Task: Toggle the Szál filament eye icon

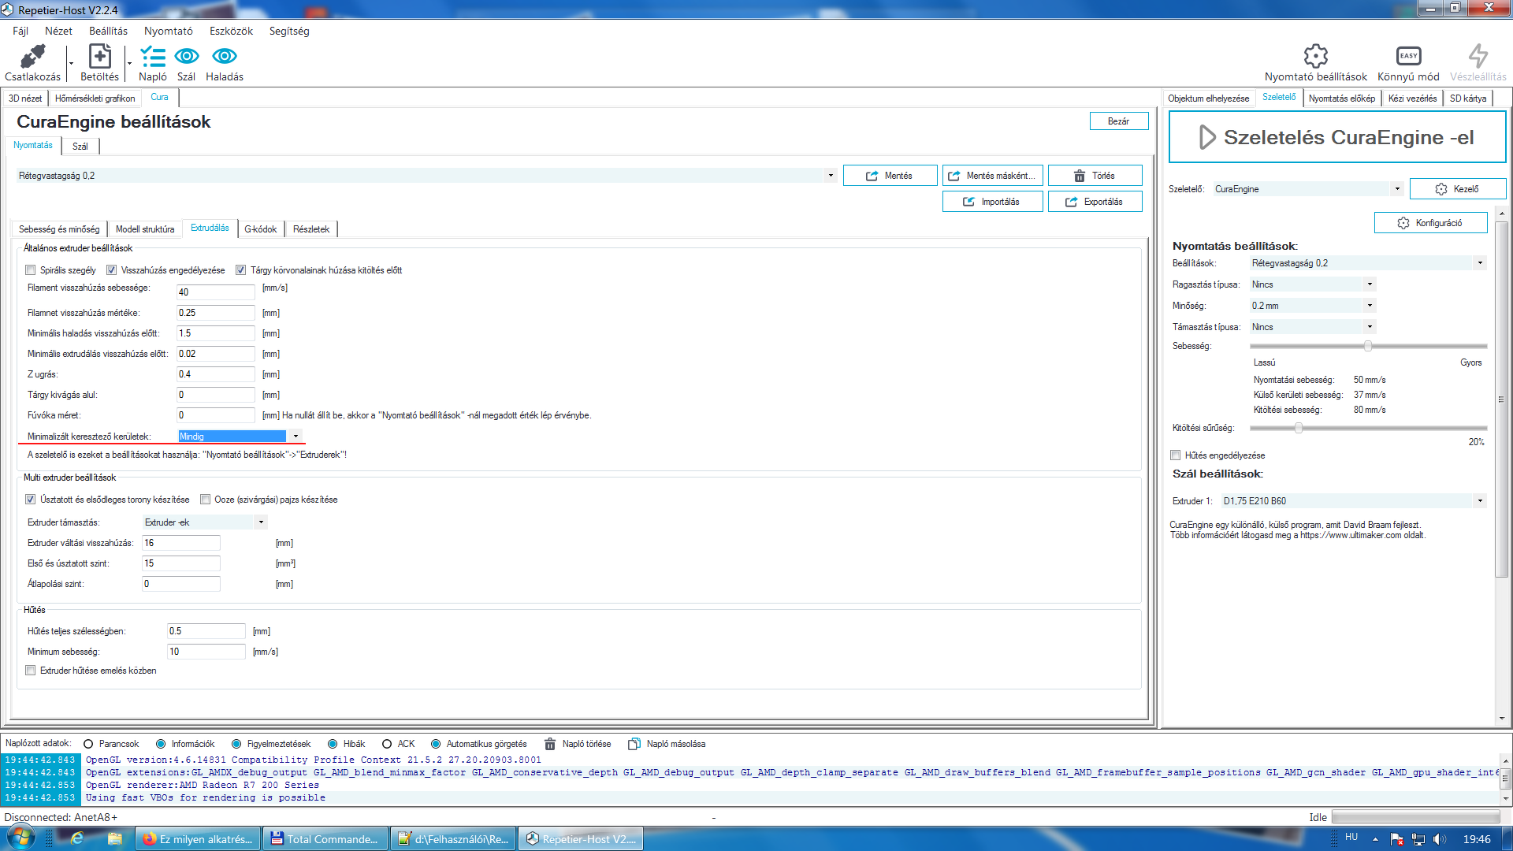Action: pos(187,57)
